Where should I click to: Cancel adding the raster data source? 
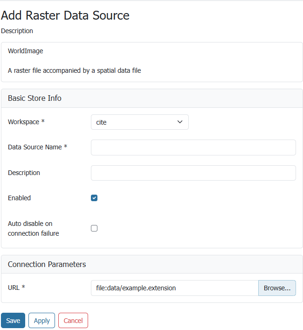(x=73, y=321)
